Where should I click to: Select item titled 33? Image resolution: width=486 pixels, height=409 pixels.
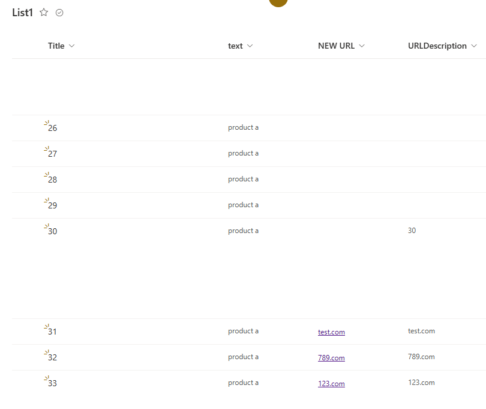click(52, 383)
